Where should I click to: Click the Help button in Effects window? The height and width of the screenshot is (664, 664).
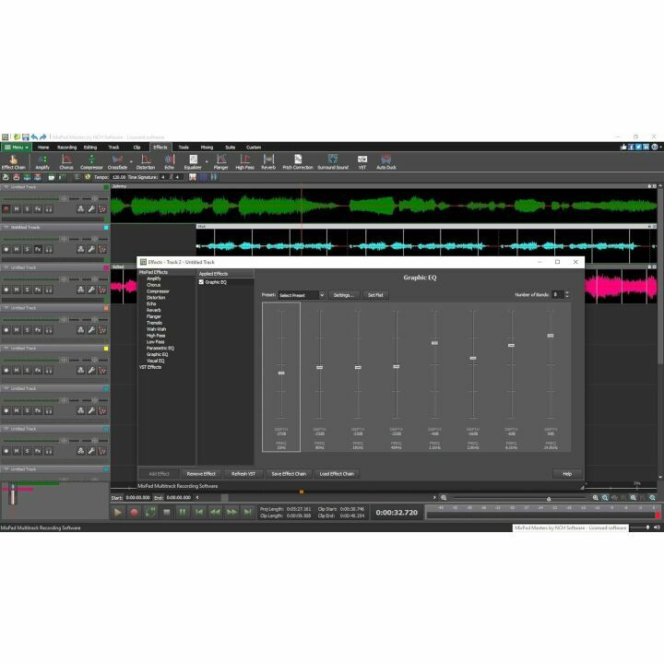(567, 474)
